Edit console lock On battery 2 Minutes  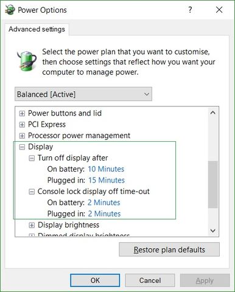[x=104, y=203]
